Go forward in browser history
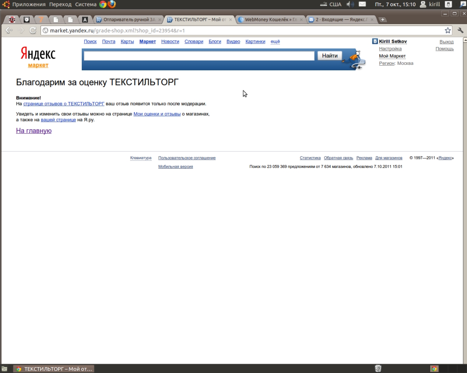 coord(21,30)
